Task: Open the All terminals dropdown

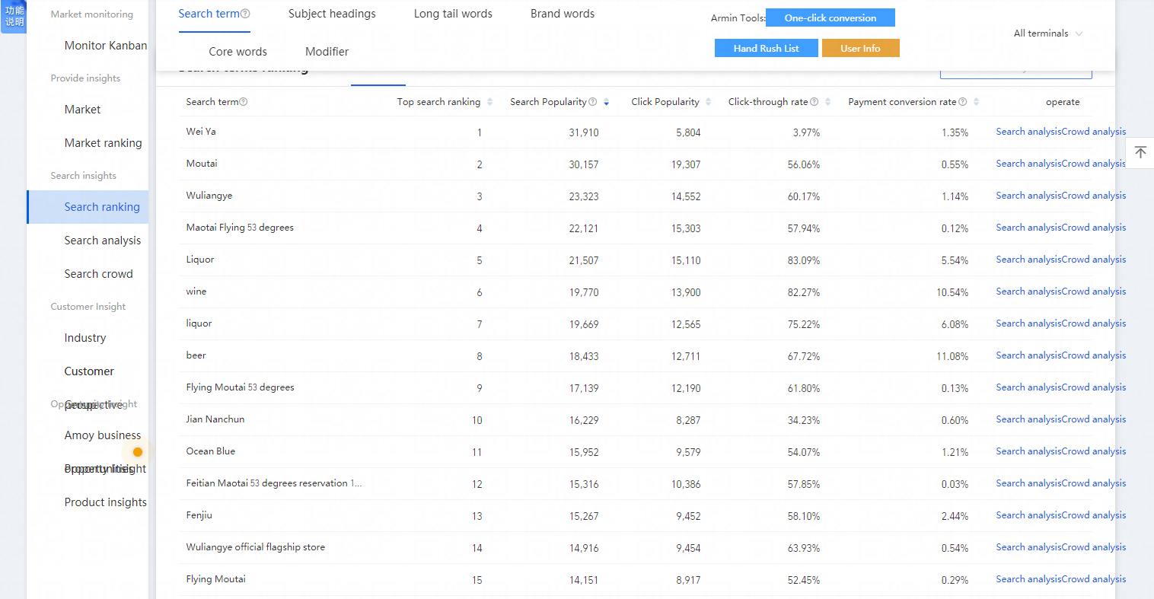Action: 1047,33
